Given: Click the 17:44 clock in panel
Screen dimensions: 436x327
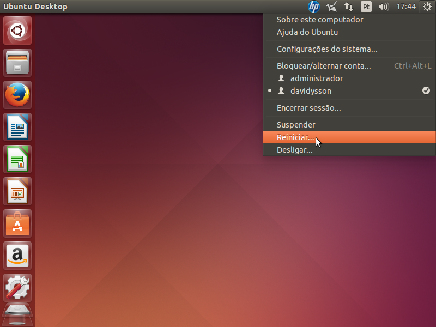Looking at the screenshot, I should click(406, 7).
